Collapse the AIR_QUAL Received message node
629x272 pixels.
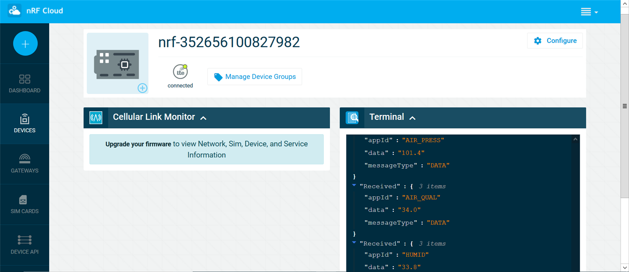[354, 185]
